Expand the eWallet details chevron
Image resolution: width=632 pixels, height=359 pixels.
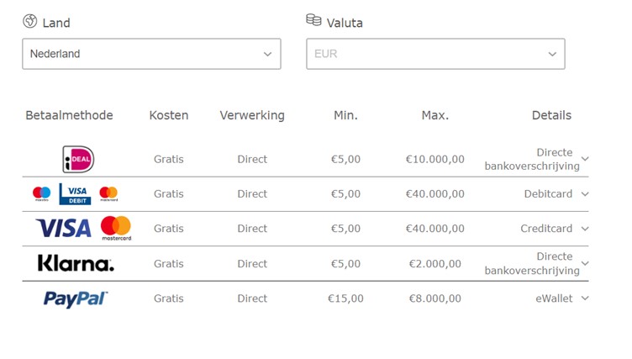585,298
